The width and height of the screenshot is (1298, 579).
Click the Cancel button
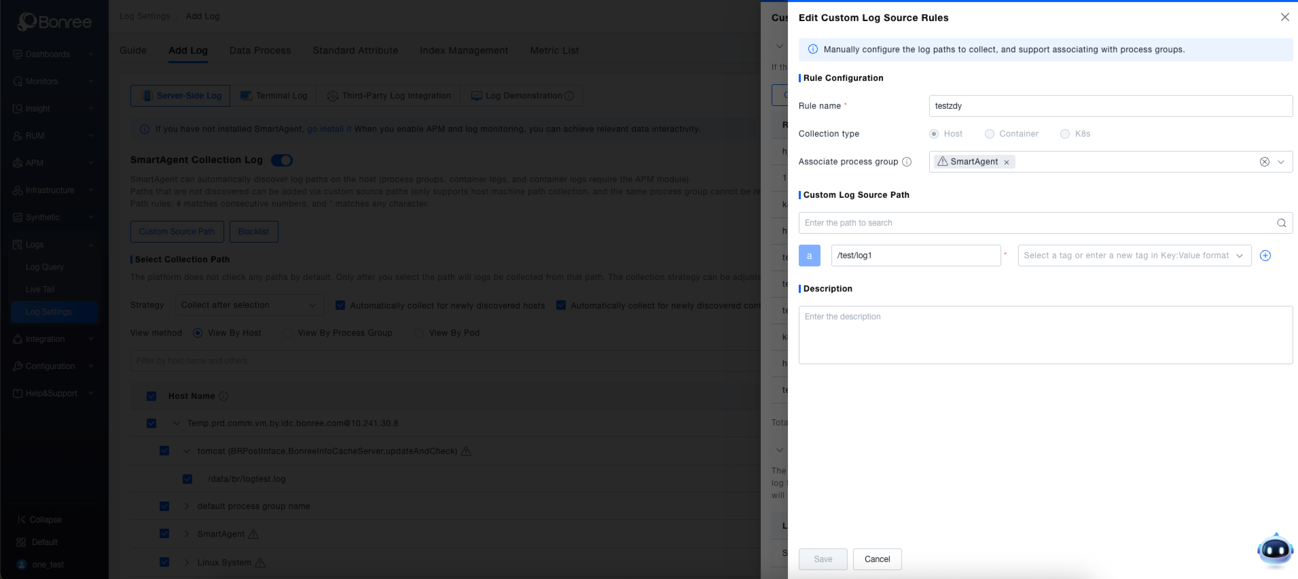click(877, 559)
